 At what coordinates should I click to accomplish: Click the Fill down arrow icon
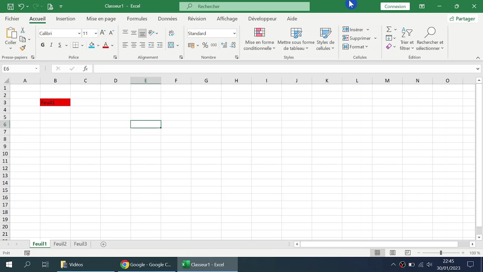tap(389, 38)
